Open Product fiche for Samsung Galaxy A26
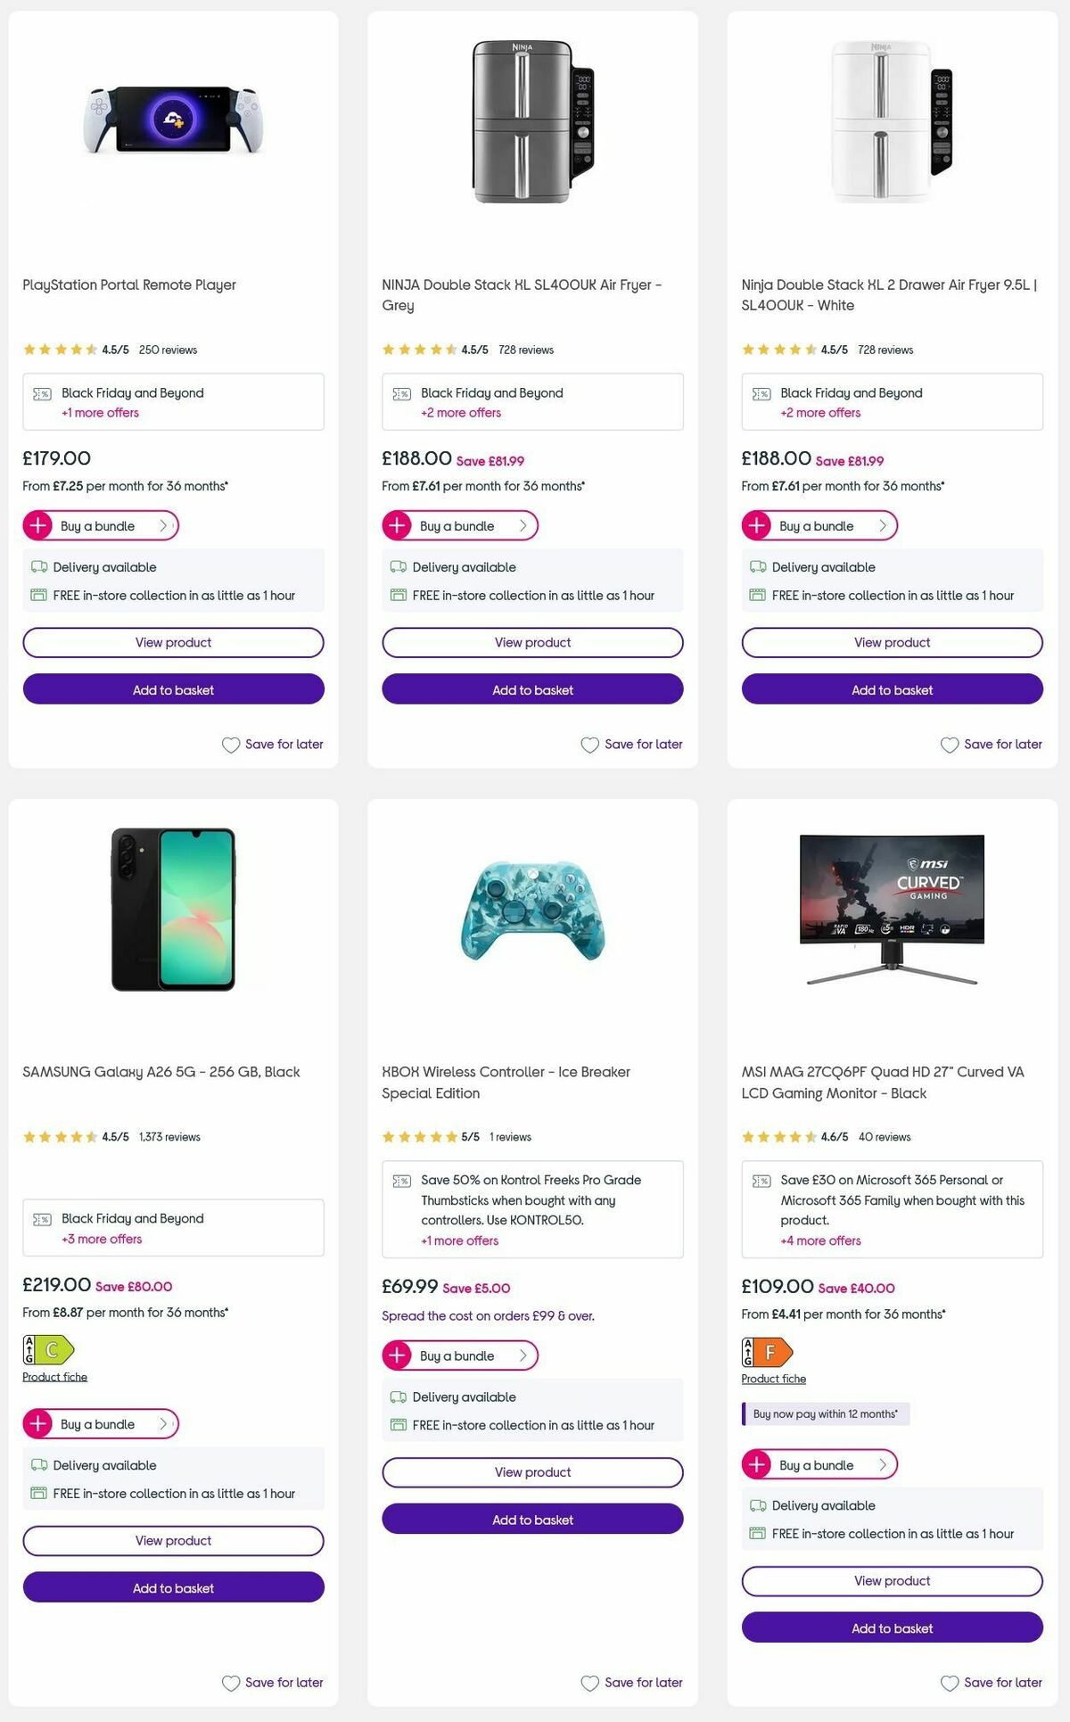1070x1722 pixels. [53, 1376]
